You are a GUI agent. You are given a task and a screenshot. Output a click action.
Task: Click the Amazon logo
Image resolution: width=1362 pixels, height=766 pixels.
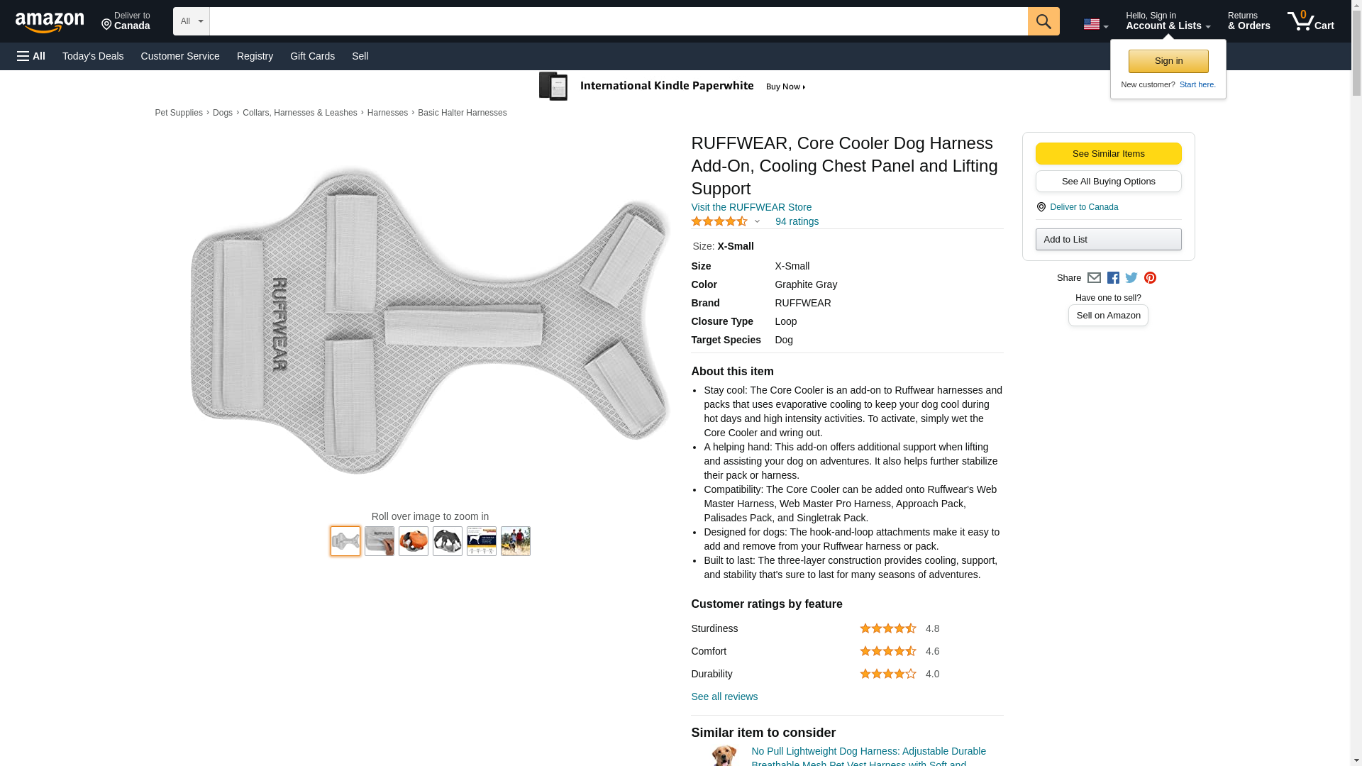pyautogui.click(x=50, y=23)
